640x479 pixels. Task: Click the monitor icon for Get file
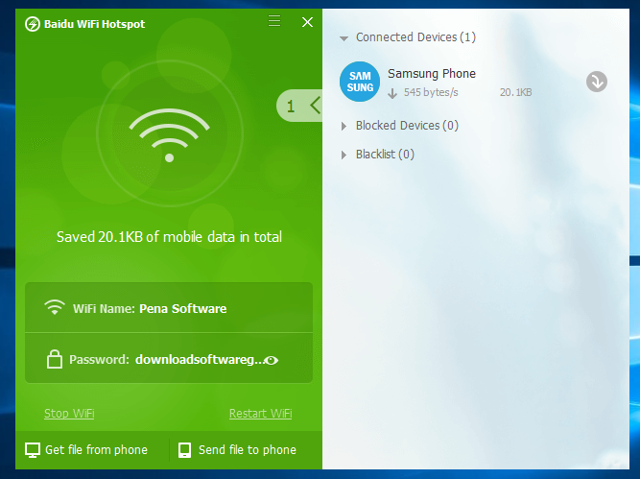coord(33,450)
